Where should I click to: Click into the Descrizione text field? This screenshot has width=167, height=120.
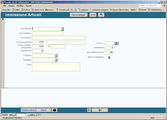pyautogui.click(x=59, y=38)
